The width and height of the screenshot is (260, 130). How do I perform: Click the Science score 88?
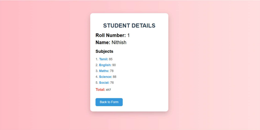115,77
